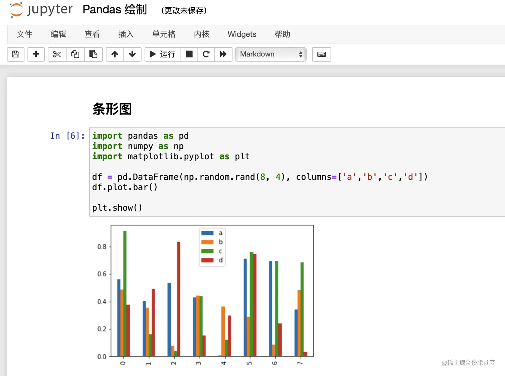Click the plt.show() code line

pyautogui.click(x=117, y=208)
